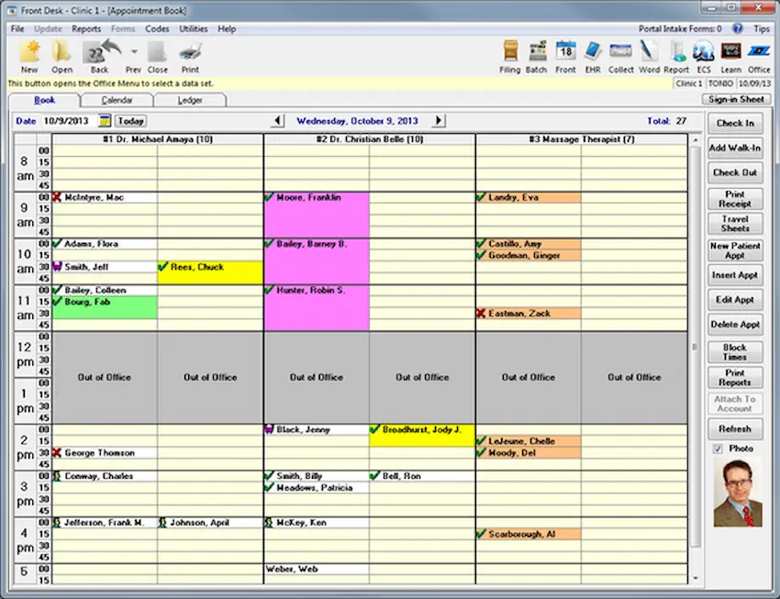The height and width of the screenshot is (599, 780).
Task: Advance to the next day with the right arrow
Action: [439, 120]
